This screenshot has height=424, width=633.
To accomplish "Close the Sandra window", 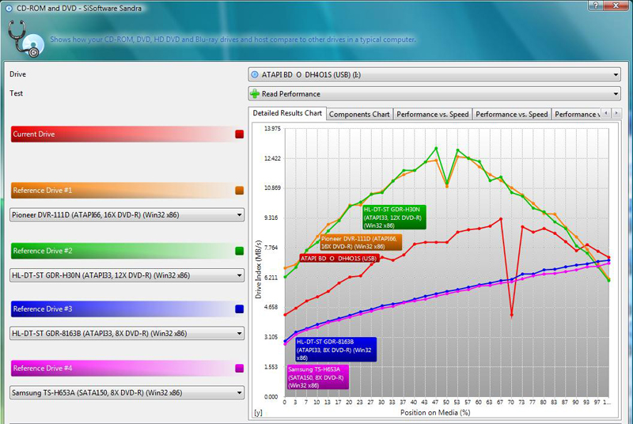I will click(616, 6).
